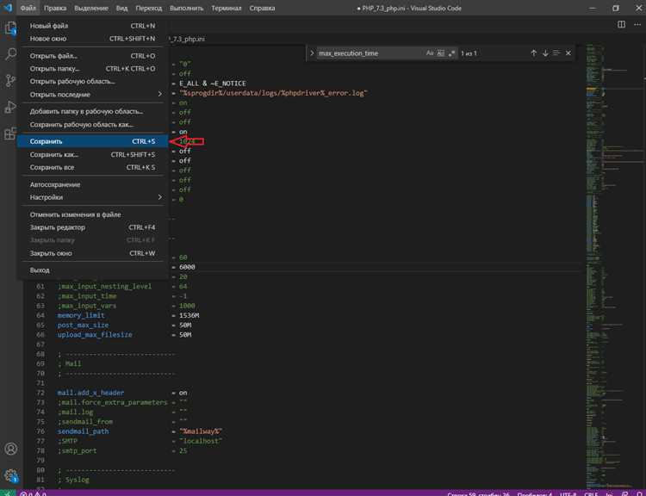Image resolution: width=646 pixels, height=496 pixels.
Task: Choose Открыть файл... menu entry
Action: click(x=93, y=56)
